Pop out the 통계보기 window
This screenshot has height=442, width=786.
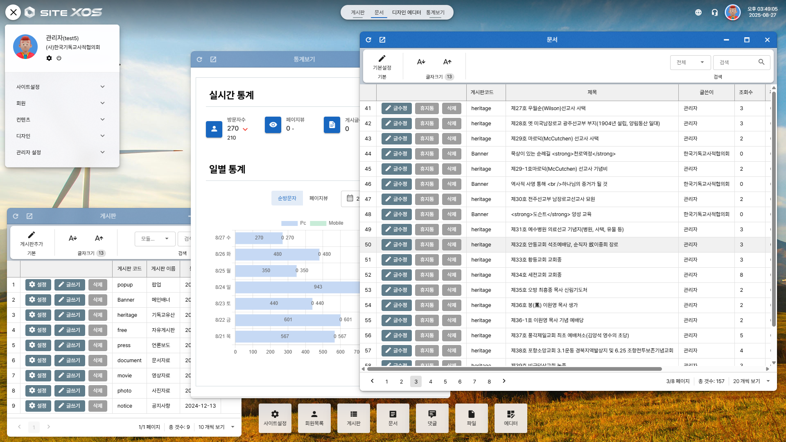213,59
